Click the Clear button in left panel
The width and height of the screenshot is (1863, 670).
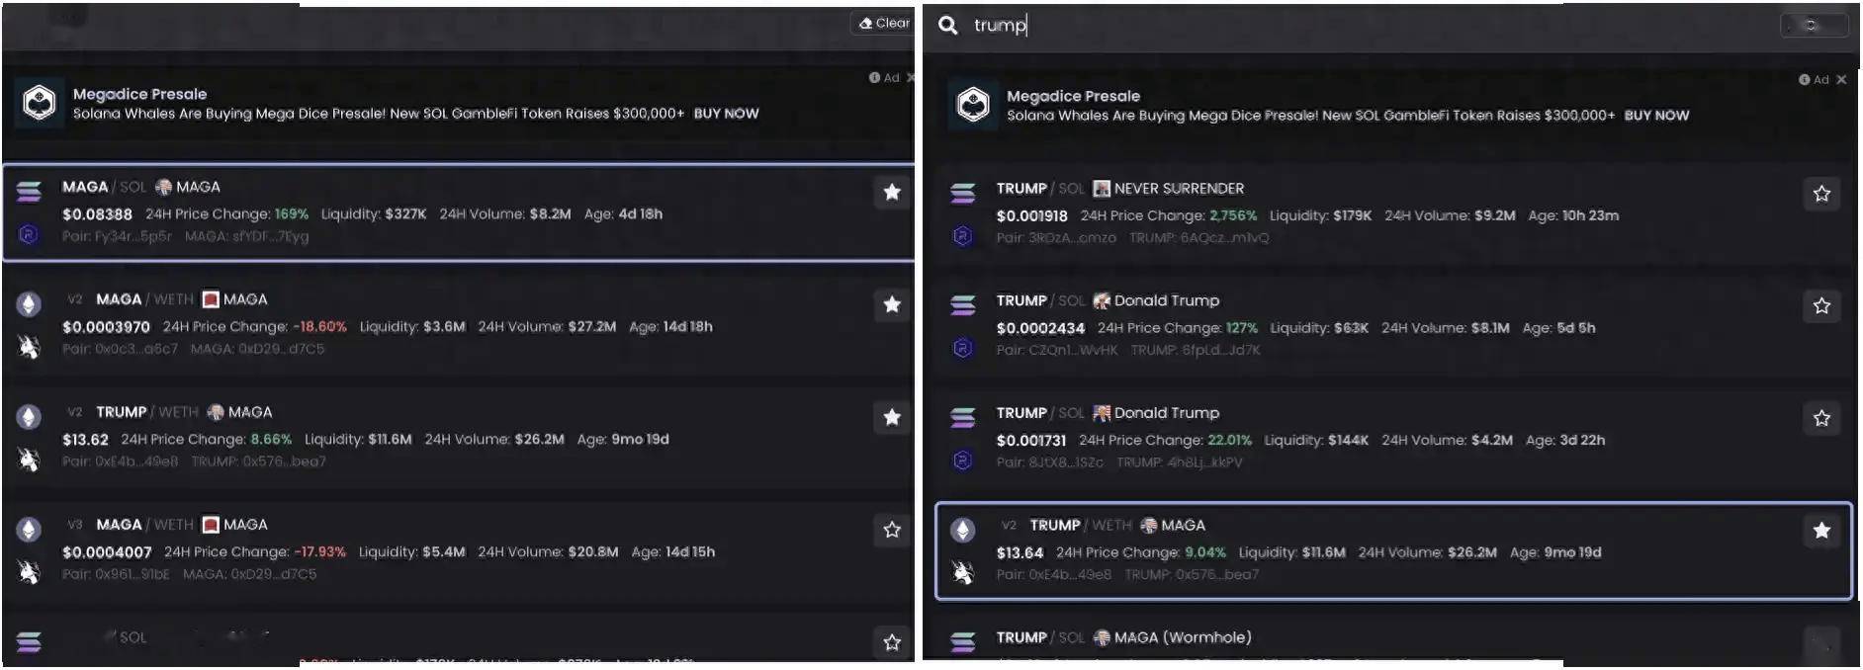883,23
